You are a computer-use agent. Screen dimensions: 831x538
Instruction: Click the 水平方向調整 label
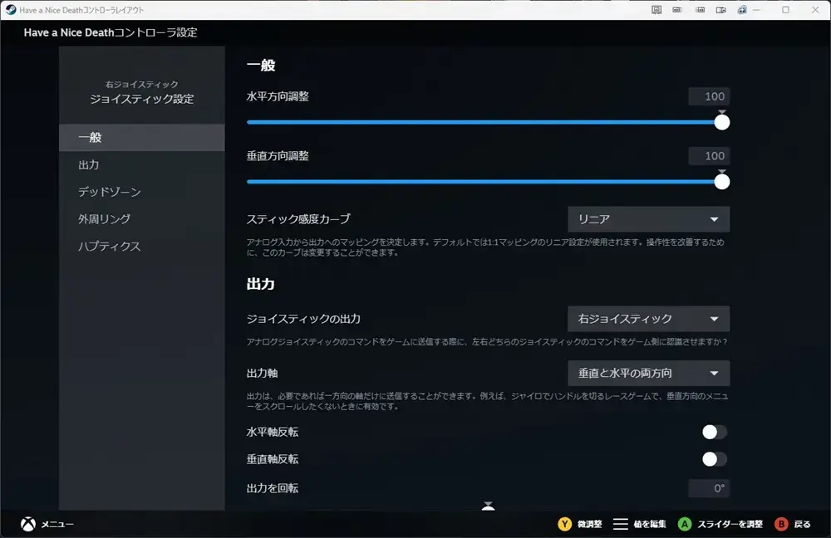click(x=278, y=96)
